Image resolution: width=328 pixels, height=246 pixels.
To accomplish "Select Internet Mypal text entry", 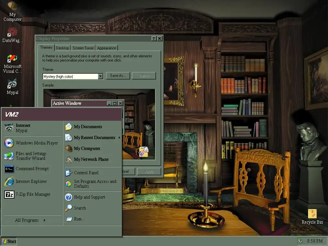I will [23, 128].
